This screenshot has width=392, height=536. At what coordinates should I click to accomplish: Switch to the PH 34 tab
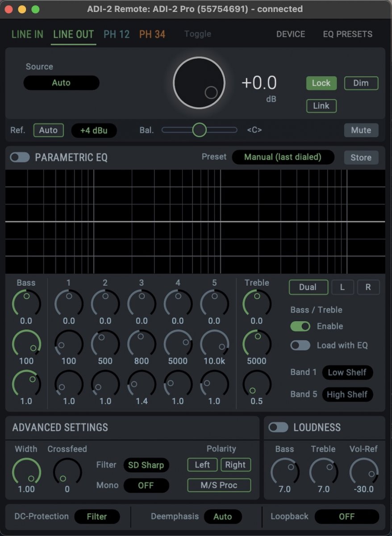pos(152,34)
